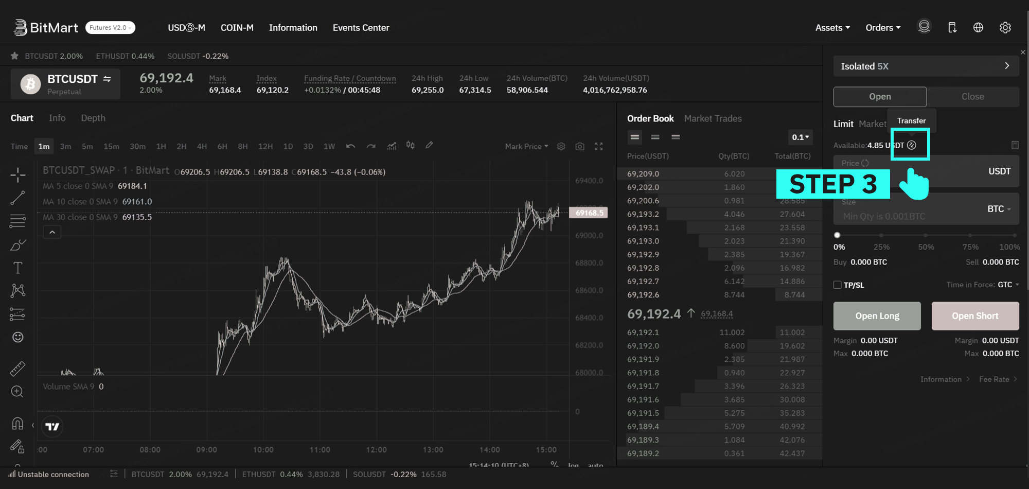Viewport: 1029px width, 489px height.
Task: Open the Depth chart tab
Action: click(93, 118)
